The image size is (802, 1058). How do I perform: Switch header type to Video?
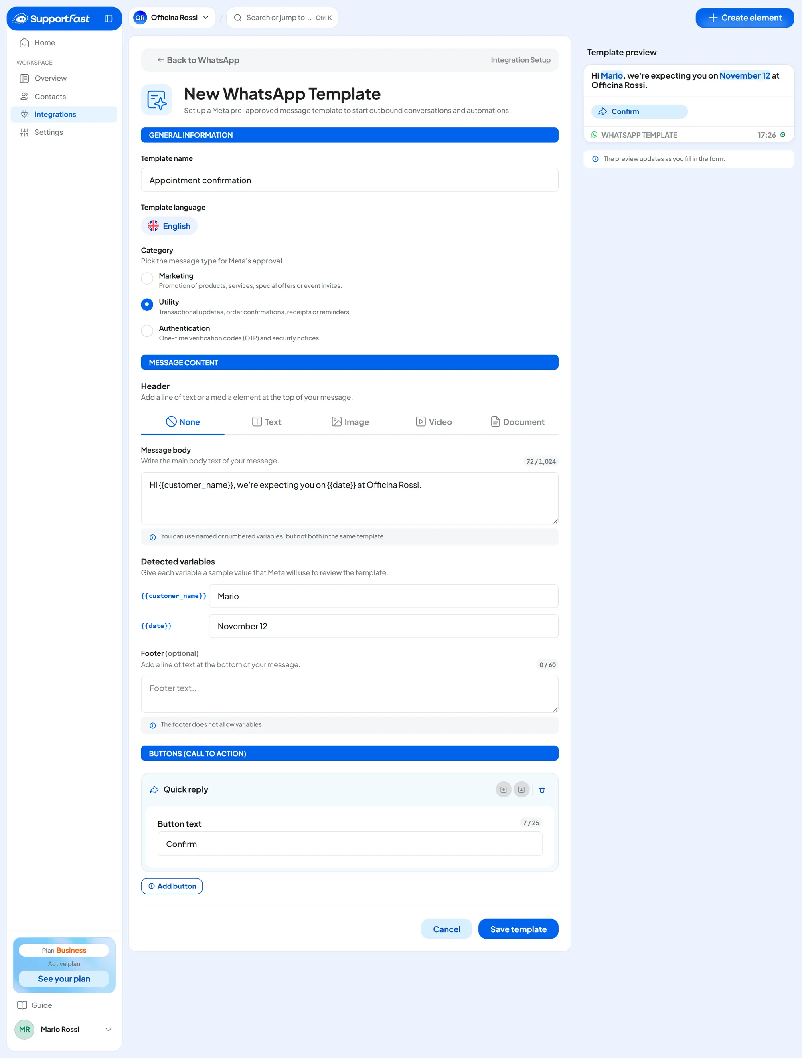click(x=433, y=422)
